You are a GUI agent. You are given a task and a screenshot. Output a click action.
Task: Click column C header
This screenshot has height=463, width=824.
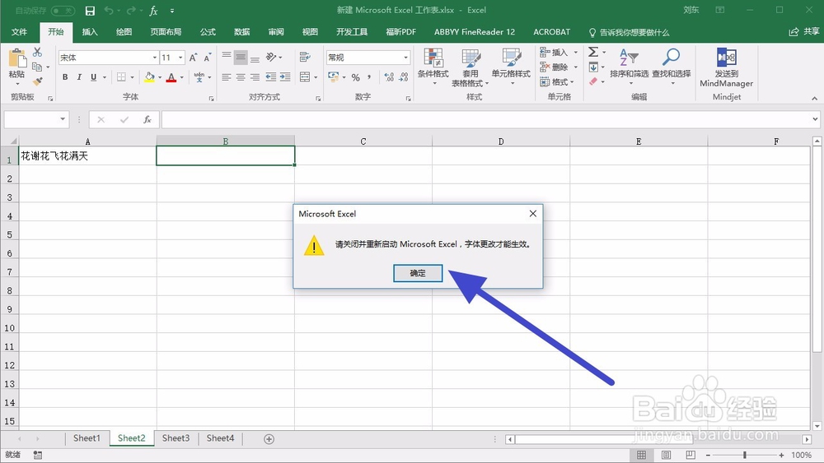coord(363,141)
